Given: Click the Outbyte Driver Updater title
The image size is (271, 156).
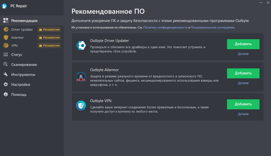Looking at the screenshot, I should 110,41.
